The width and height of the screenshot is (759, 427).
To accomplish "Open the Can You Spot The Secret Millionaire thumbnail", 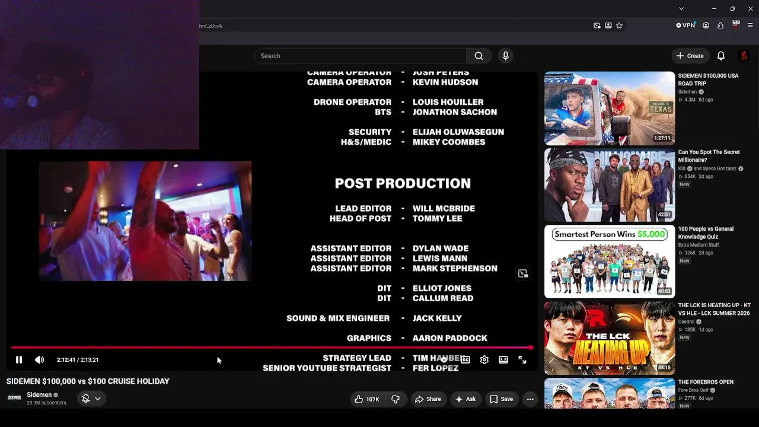I will tap(610, 185).
